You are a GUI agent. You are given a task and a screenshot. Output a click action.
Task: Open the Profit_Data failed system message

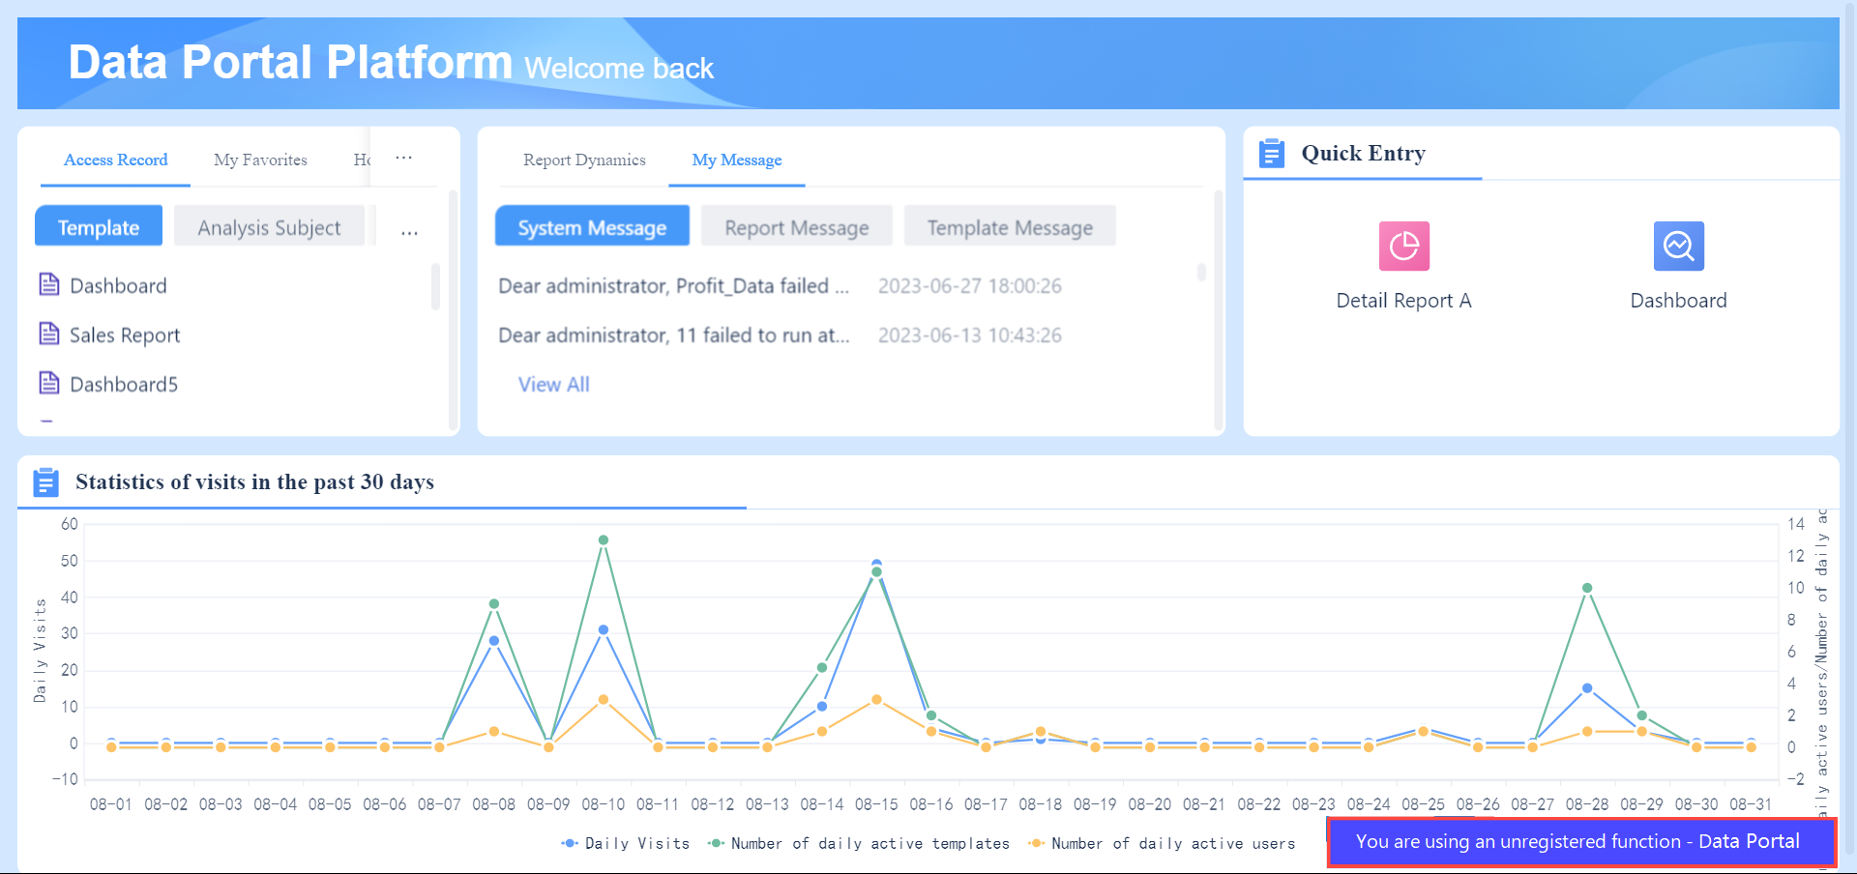click(x=673, y=285)
